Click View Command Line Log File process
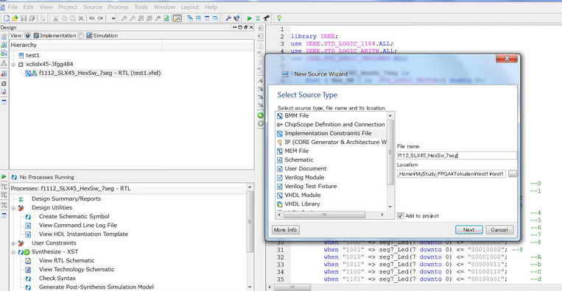This screenshot has width=562, height=291. [x=78, y=225]
